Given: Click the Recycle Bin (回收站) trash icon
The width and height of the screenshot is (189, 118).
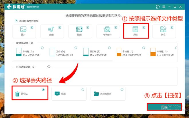Looking at the screenshot, I should (17, 93).
